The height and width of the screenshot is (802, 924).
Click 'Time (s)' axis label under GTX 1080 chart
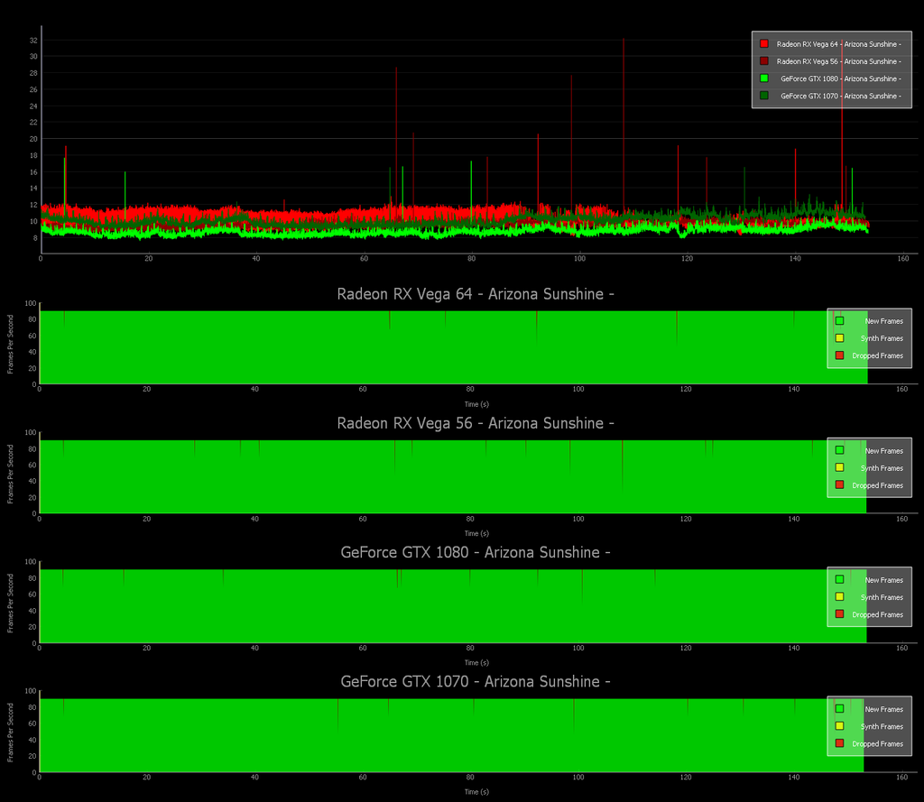476,662
